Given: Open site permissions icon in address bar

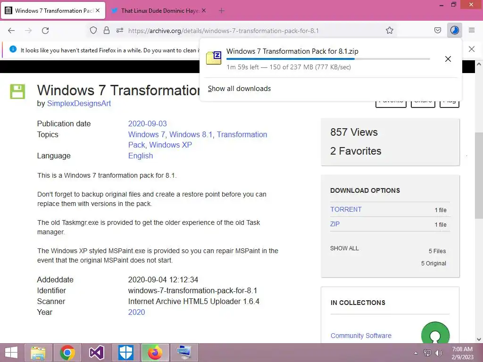Looking at the screenshot, I should coord(120,31).
